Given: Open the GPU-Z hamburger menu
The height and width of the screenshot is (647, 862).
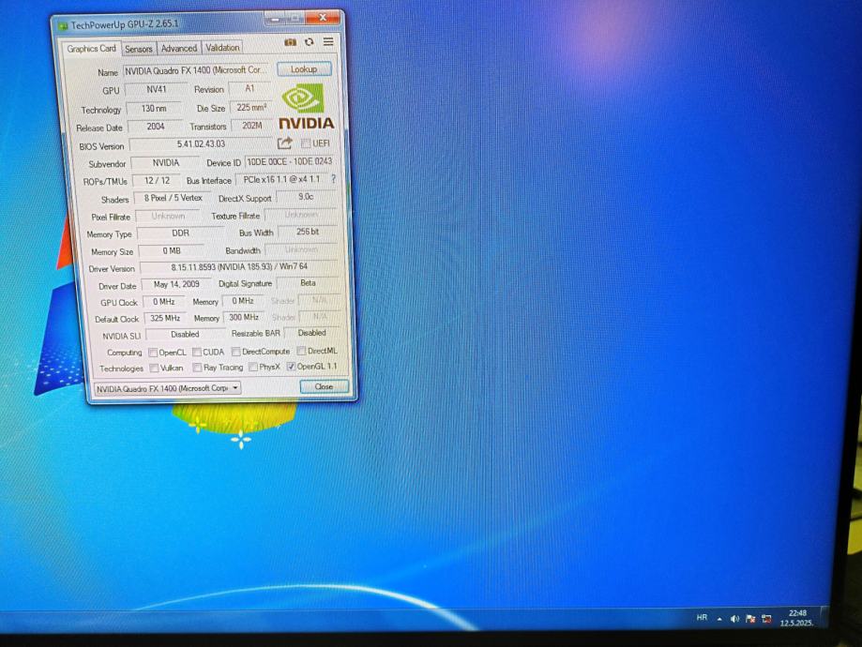Looking at the screenshot, I should (x=328, y=42).
